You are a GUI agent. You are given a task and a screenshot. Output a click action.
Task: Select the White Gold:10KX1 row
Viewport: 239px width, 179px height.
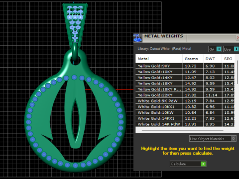point(185,107)
